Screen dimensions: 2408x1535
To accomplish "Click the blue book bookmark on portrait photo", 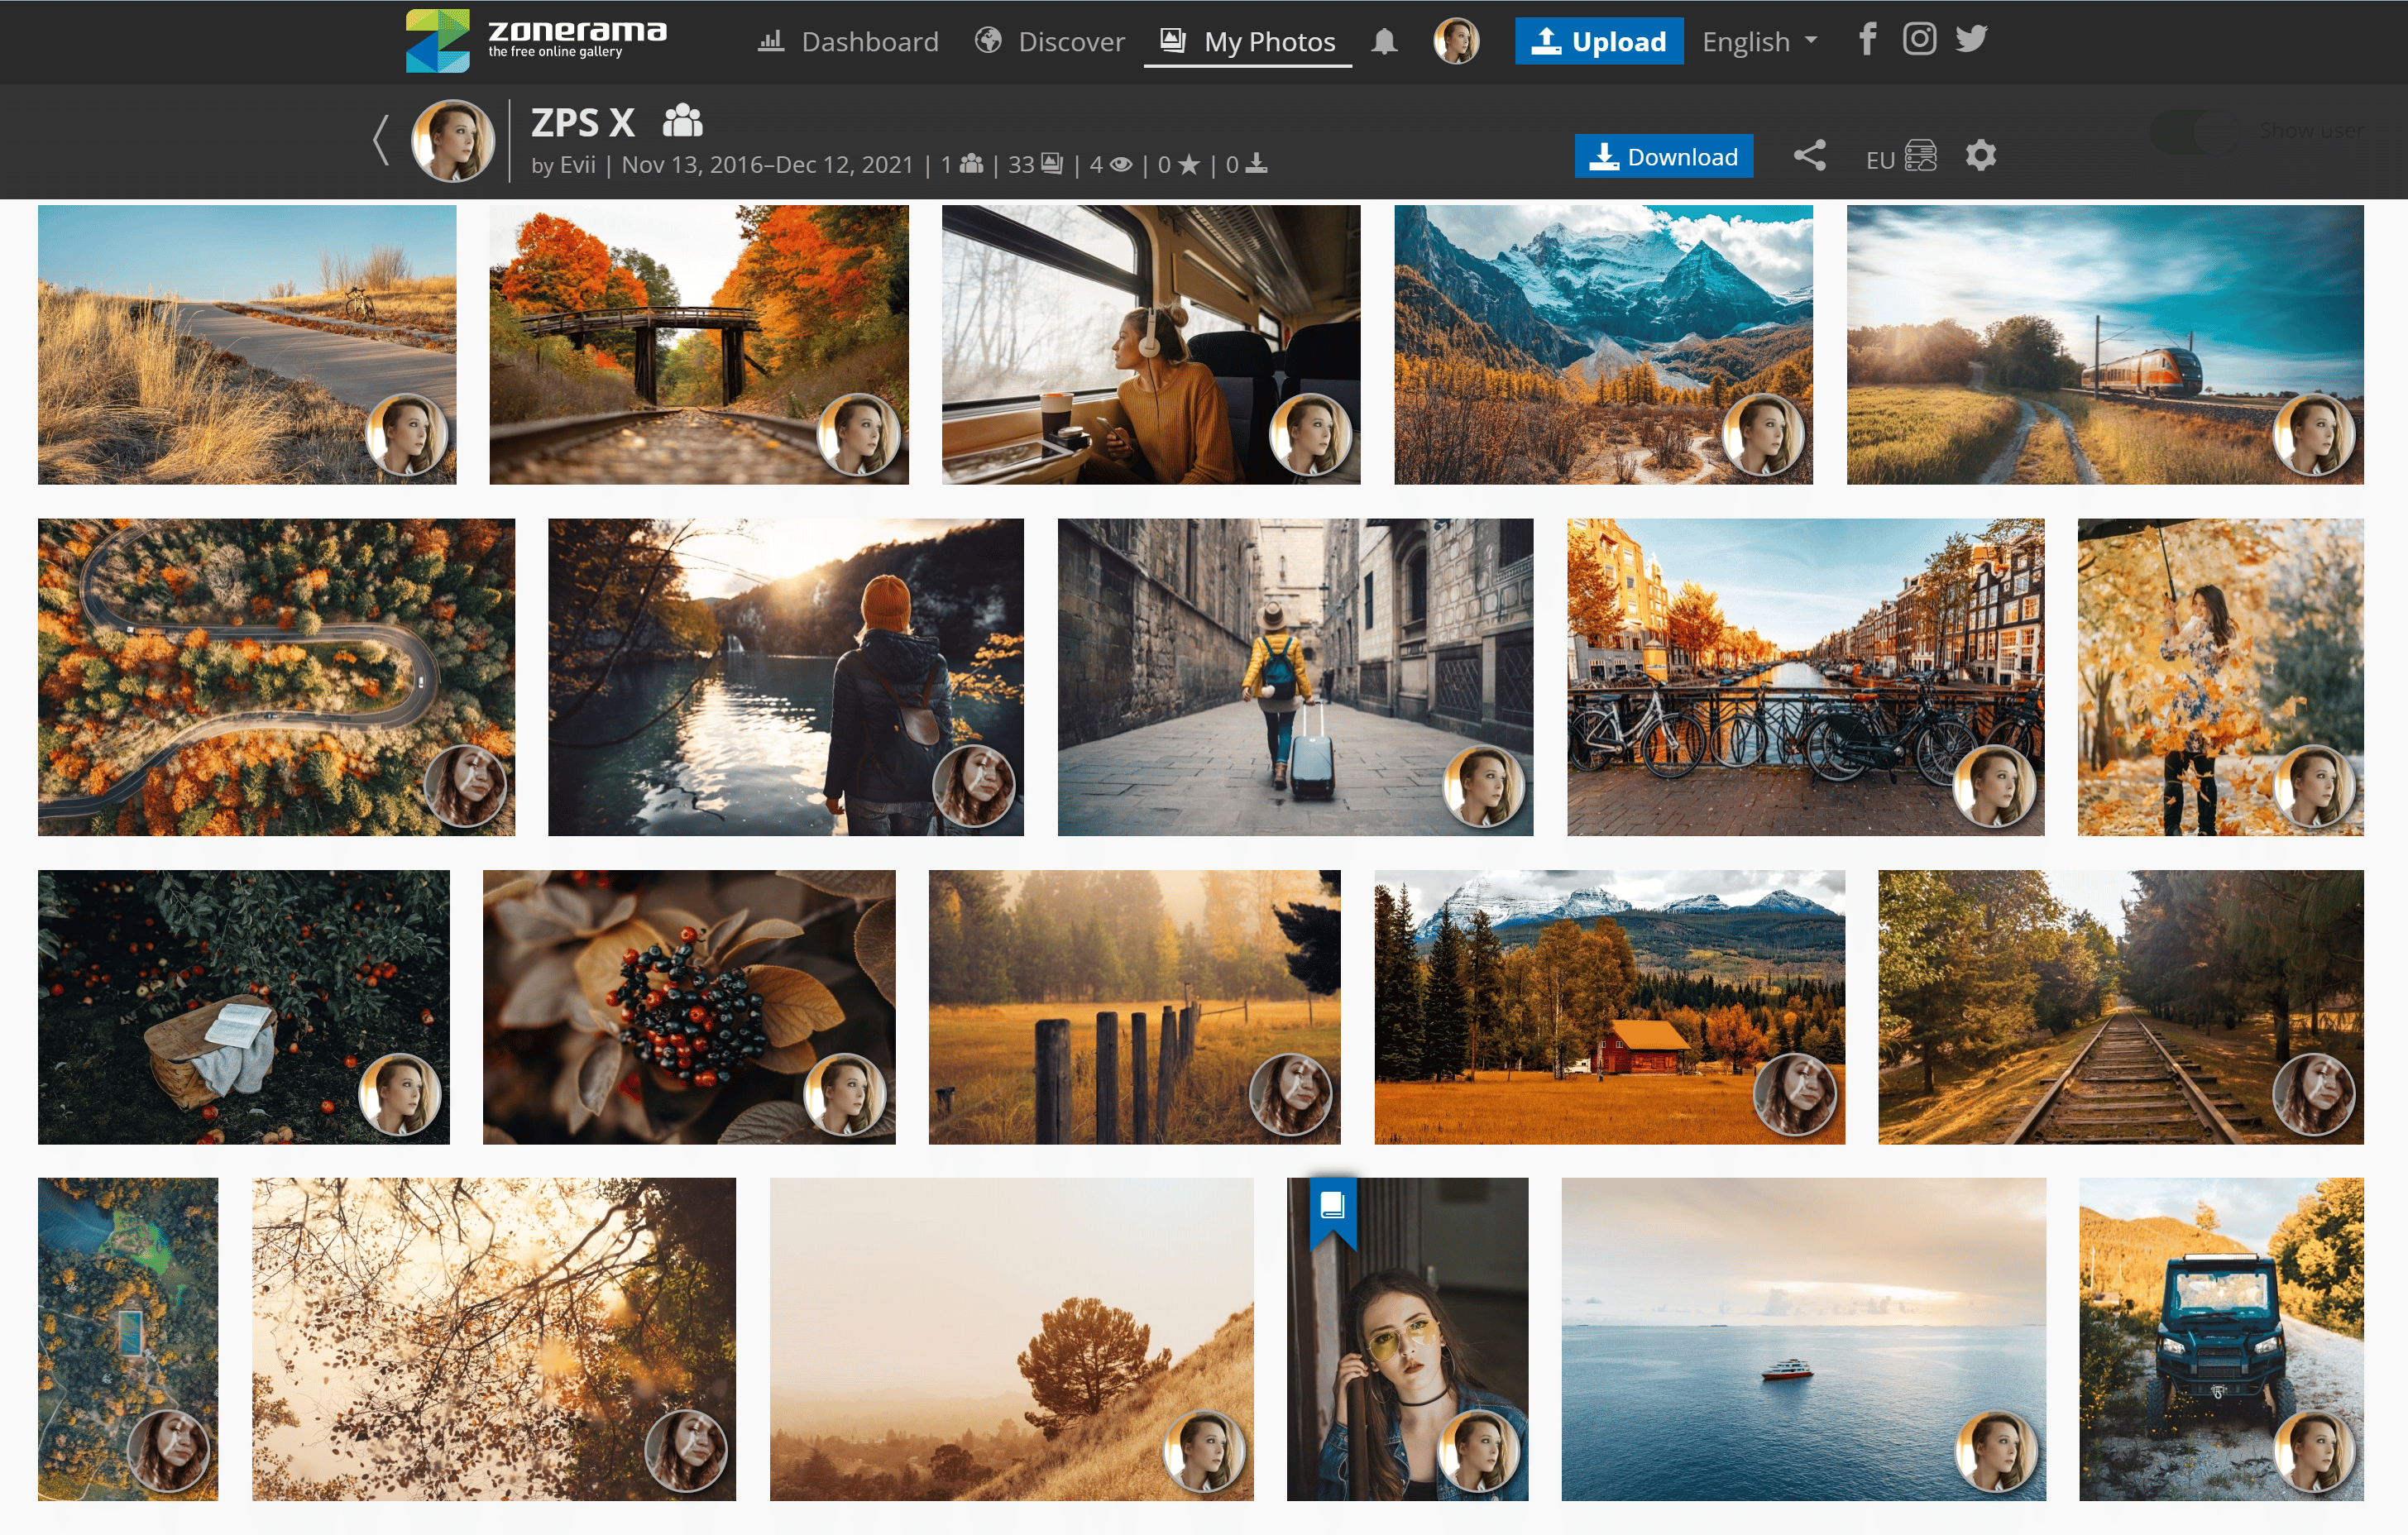I will coord(1332,1207).
